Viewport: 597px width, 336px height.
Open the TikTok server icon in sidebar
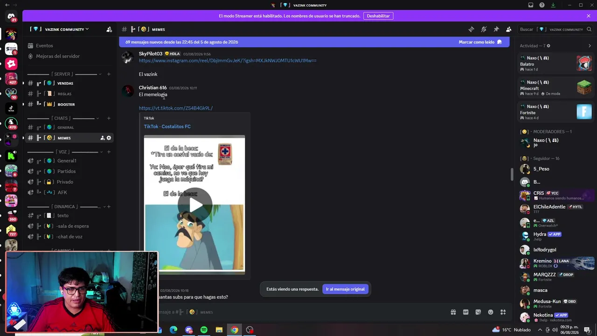pyautogui.click(x=11, y=108)
